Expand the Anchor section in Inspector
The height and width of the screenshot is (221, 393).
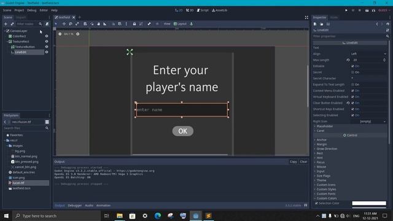[321, 139]
